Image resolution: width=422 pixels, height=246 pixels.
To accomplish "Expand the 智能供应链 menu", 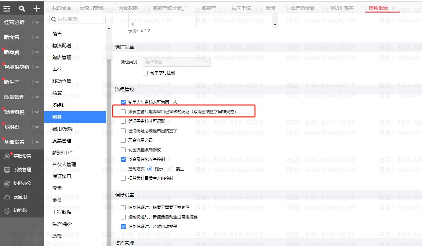I will (x=37, y=67).
